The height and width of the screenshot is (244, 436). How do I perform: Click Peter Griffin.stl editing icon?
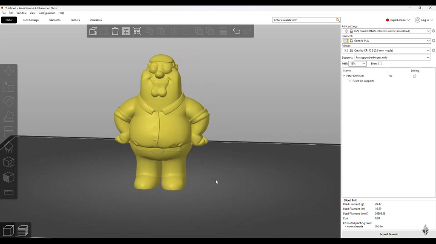tap(415, 76)
